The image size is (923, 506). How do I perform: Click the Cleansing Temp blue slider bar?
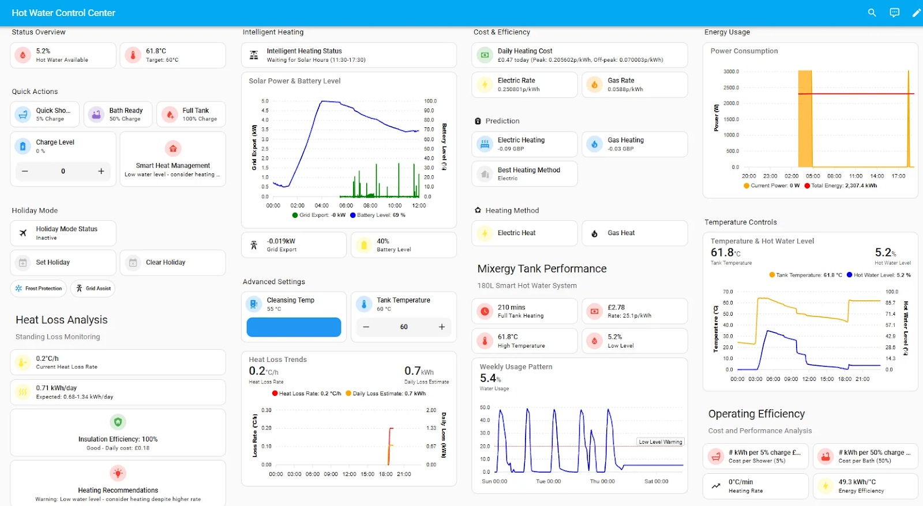tap(294, 327)
